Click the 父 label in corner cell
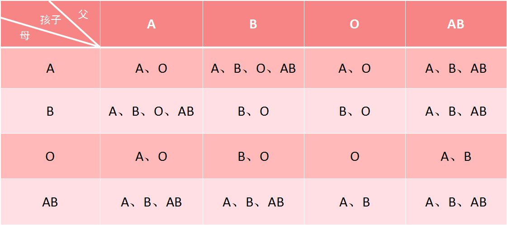This screenshot has width=507, height=225. (x=83, y=14)
